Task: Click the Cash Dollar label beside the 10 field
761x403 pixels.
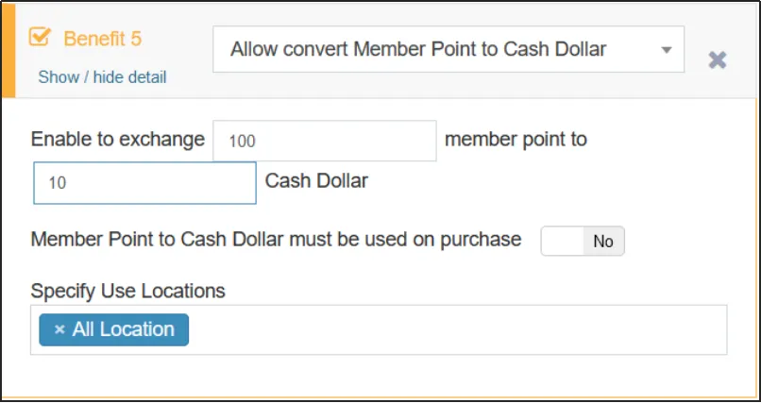Action: tap(316, 180)
